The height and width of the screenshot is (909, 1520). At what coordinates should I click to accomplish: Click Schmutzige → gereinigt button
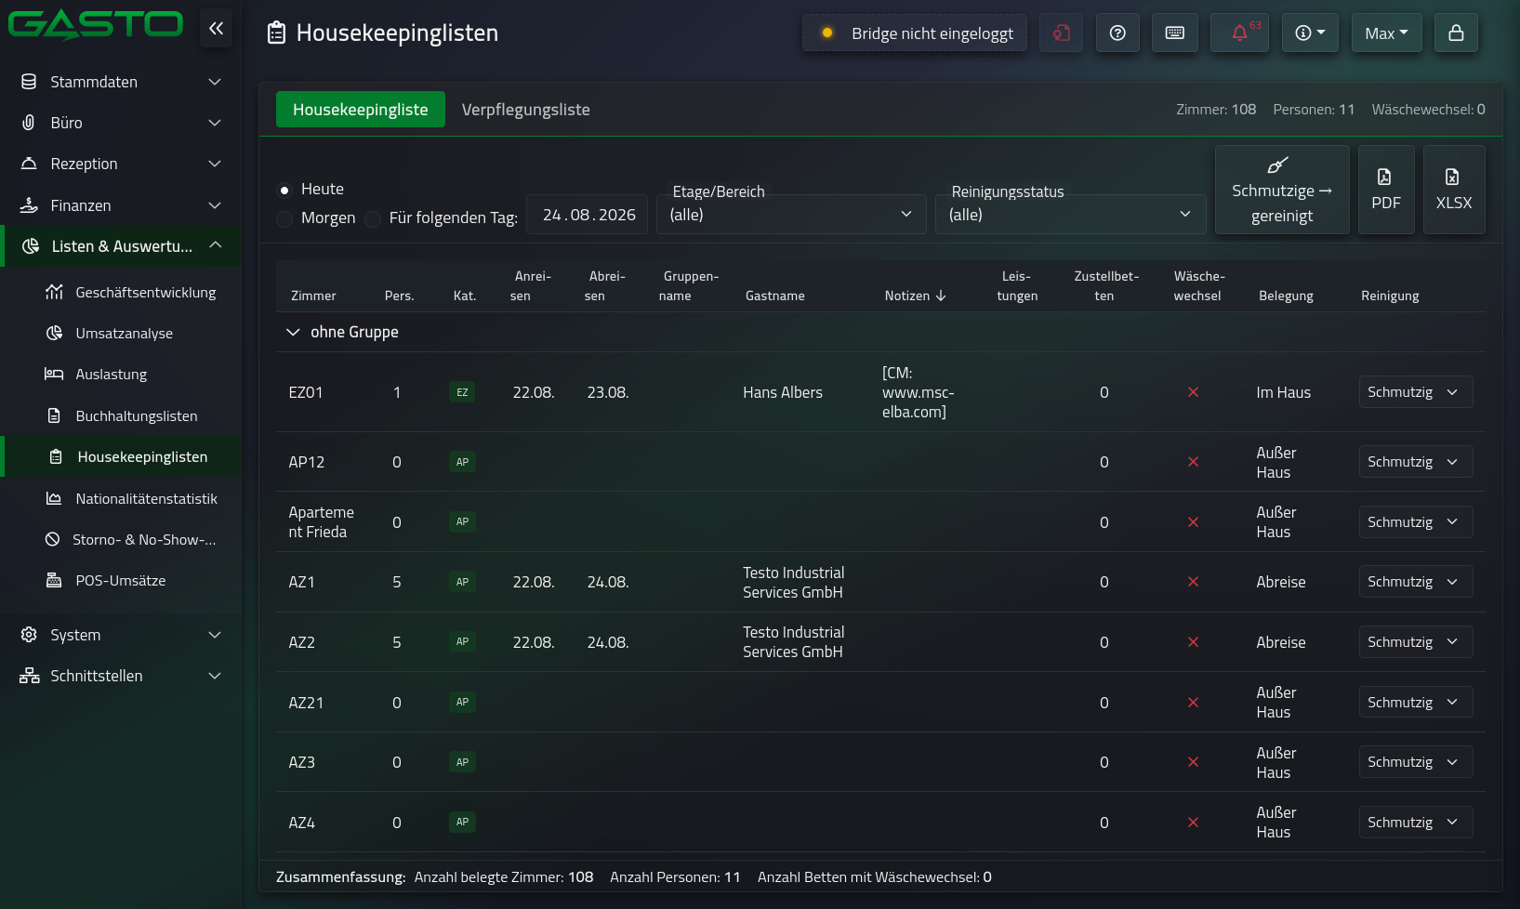click(1282, 190)
